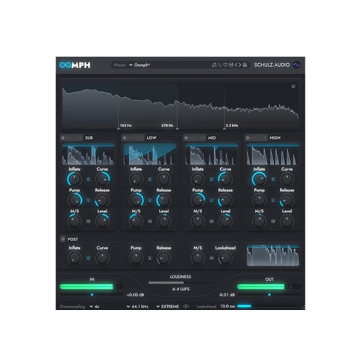
Task: Toggle the C button in LOW band
Action: click(x=150, y=179)
